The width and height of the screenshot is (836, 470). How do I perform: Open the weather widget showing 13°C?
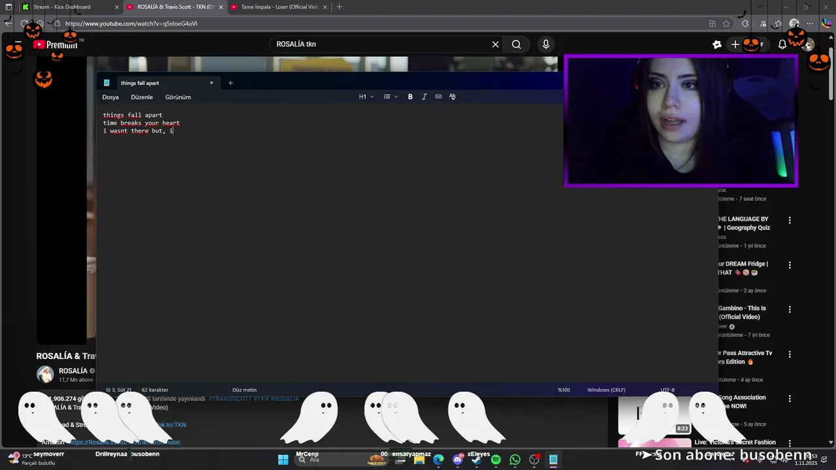coord(31,460)
